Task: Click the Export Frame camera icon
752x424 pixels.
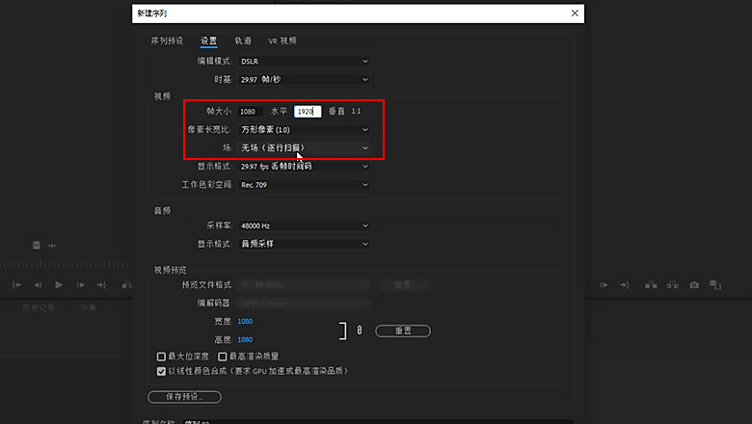Action: 694,285
